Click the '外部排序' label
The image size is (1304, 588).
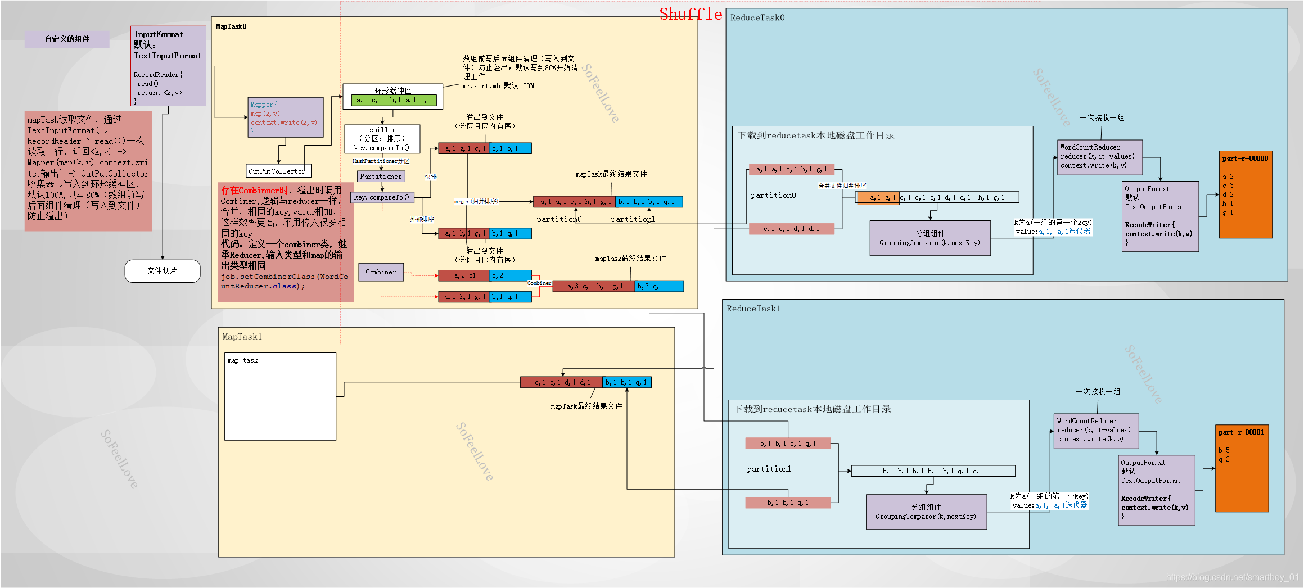pyautogui.click(x=422, y=219)
